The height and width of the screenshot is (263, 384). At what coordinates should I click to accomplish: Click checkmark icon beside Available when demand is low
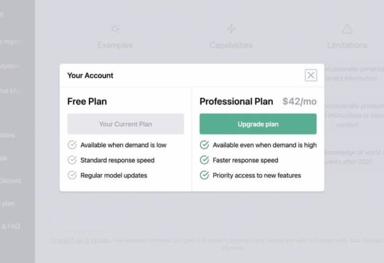[72, 145]
